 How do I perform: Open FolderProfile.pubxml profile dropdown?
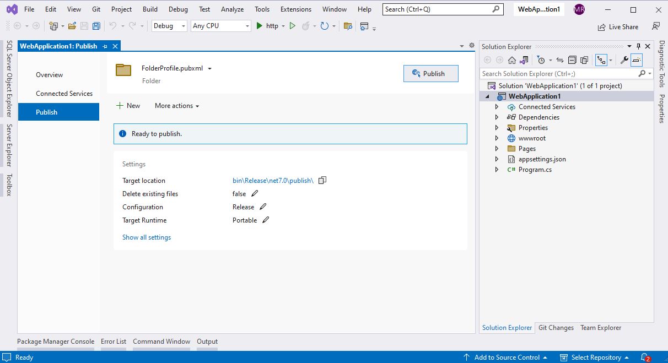[x=210, y=69]
